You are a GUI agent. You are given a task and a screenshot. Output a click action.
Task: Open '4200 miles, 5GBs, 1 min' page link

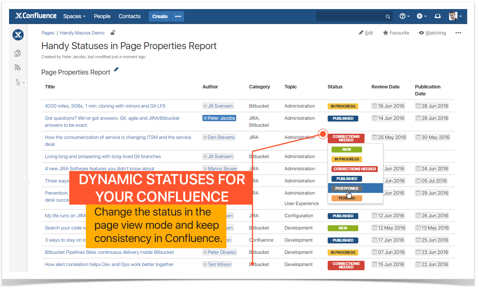(105, 106)
